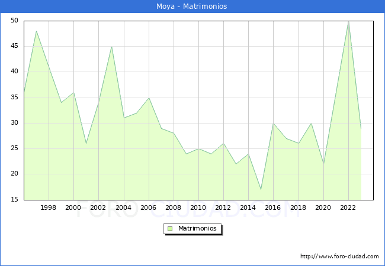385x266 pixels.
Task: Click the 2003 peak at 45
Action: coord(111,47)
